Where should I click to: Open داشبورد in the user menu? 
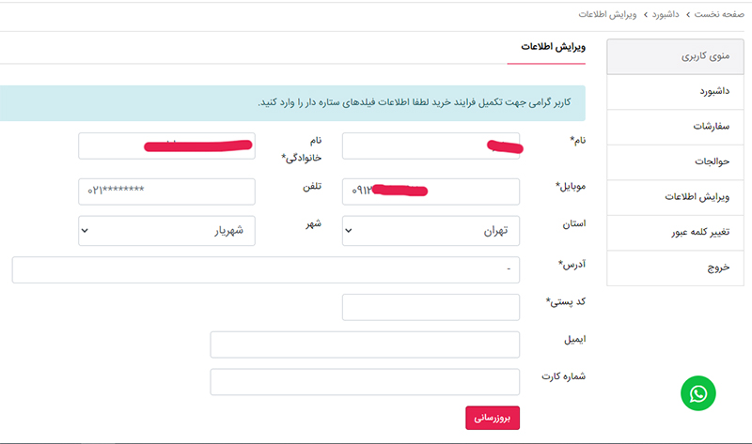[x=675, y=91]
